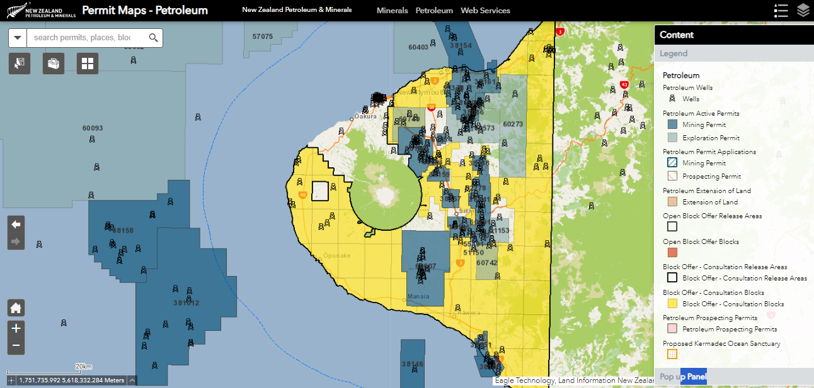Image resolution: width=814 pixels, height=388 pixels.
Task: Enable coordinate capture crosshair in status bar
Action: (x=12, y=380)
